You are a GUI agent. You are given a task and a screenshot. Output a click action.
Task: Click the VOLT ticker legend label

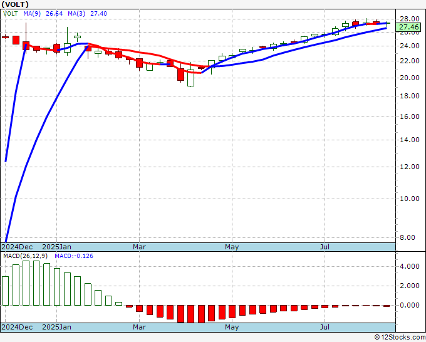point(10,14)
